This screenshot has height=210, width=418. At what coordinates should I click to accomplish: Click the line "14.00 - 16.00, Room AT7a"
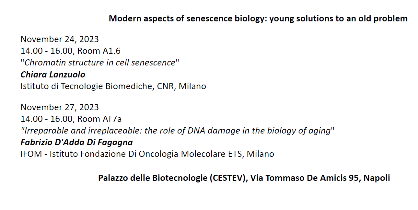pos(71,119)
